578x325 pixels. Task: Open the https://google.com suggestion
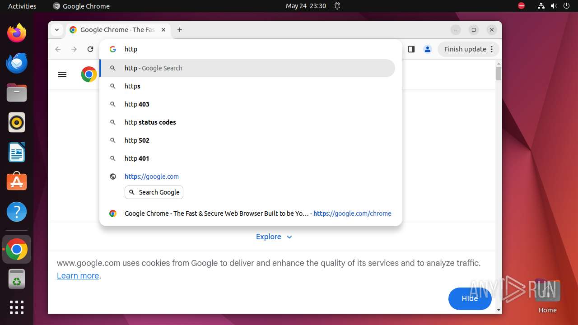pos(247,176)
